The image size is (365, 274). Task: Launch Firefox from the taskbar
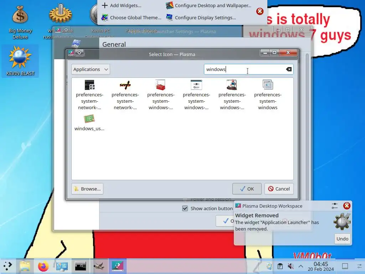click(43, 266)
